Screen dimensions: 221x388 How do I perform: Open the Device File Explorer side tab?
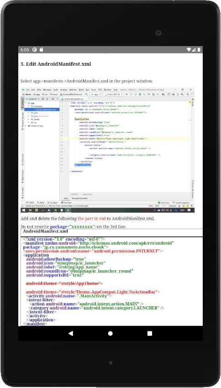click(193, 189)
